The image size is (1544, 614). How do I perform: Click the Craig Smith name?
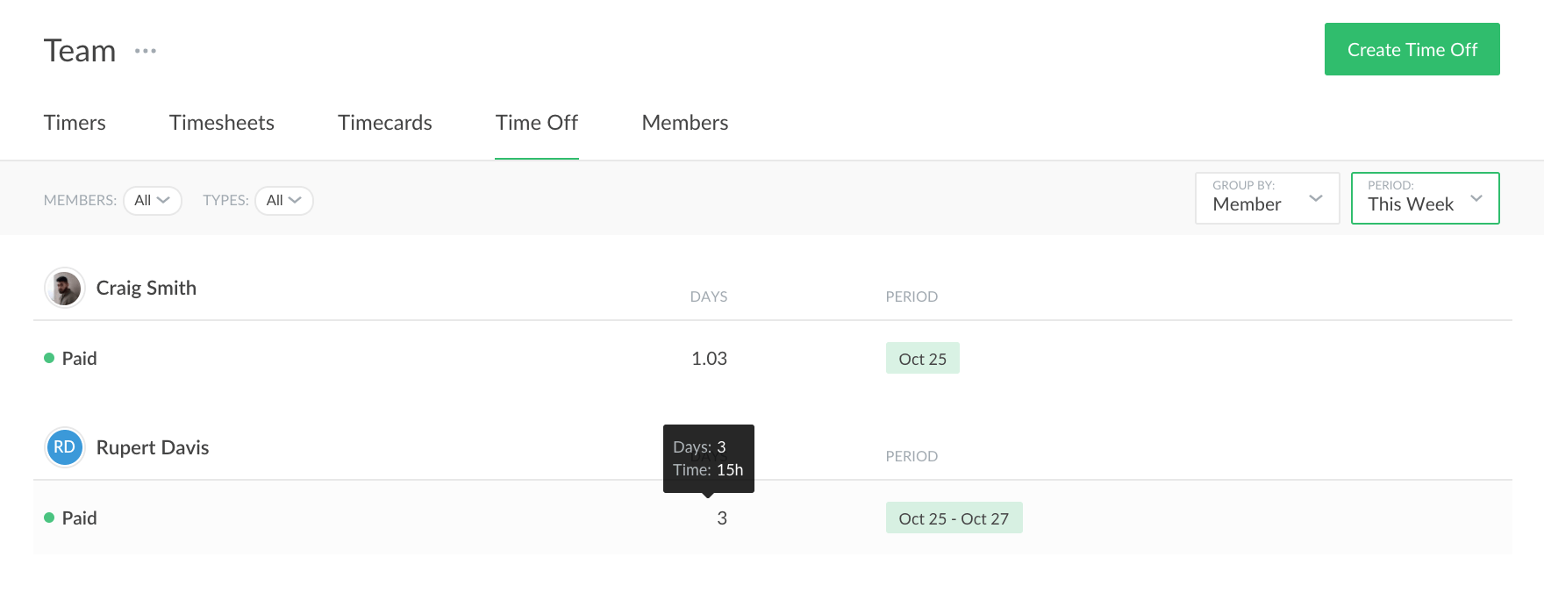coord(147,288)
